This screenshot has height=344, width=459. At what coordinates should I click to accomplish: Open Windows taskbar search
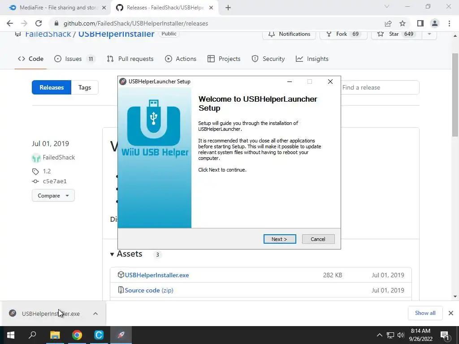point(32,335)
